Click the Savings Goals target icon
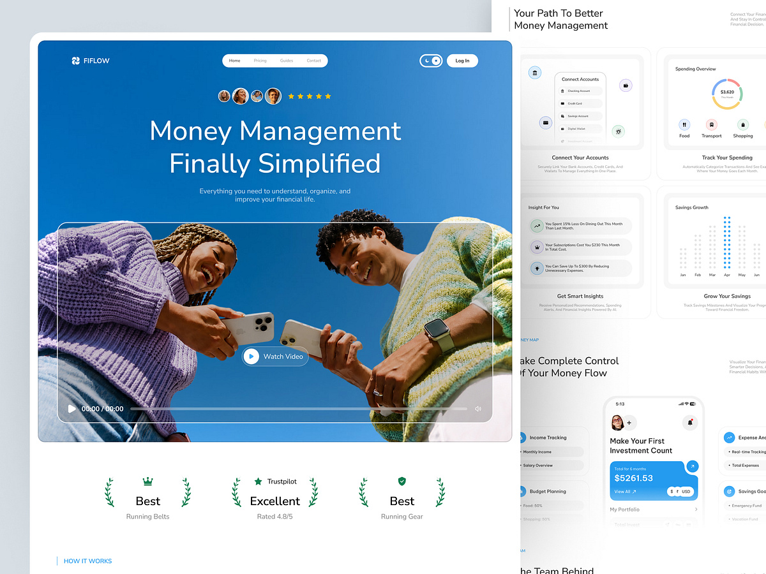 point(729,491)
